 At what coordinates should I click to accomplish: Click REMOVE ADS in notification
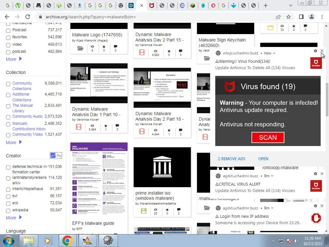coord(231,159)
